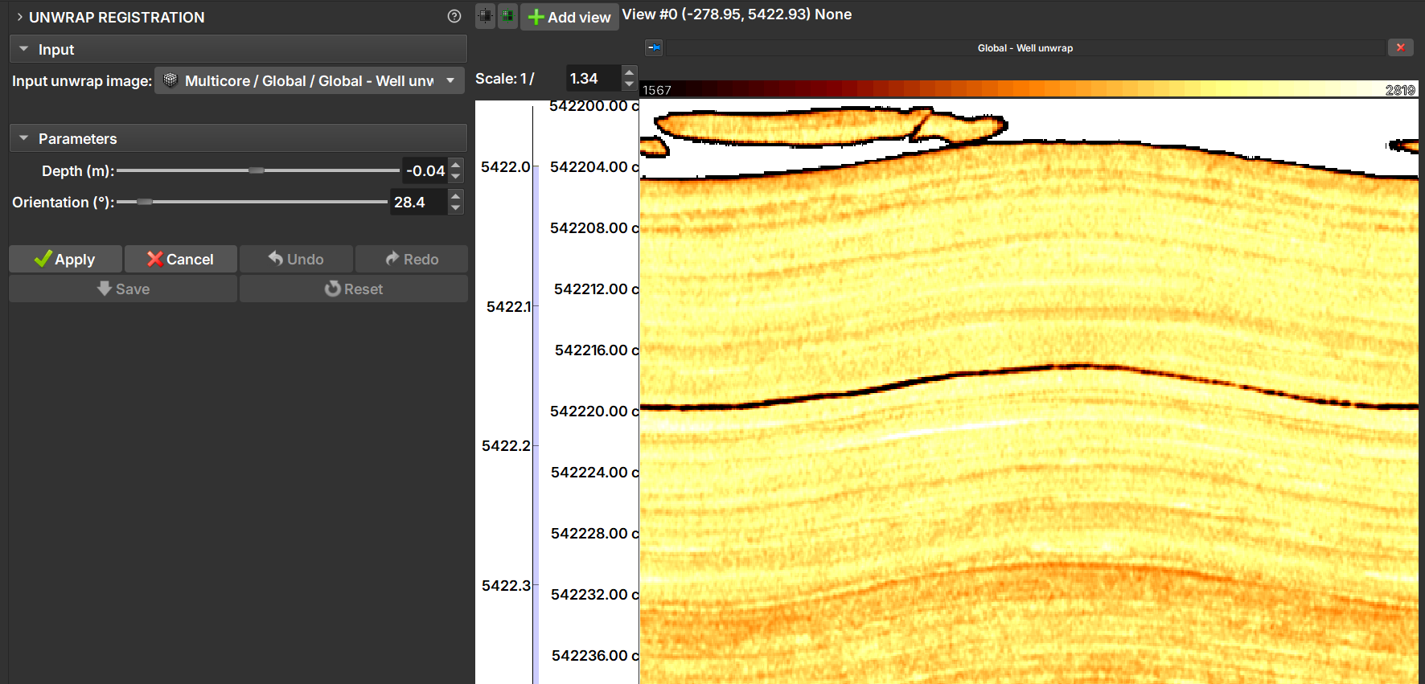Click the Reset button
The height and width of the screenshot is (684, 1425).
pos(353,289)
